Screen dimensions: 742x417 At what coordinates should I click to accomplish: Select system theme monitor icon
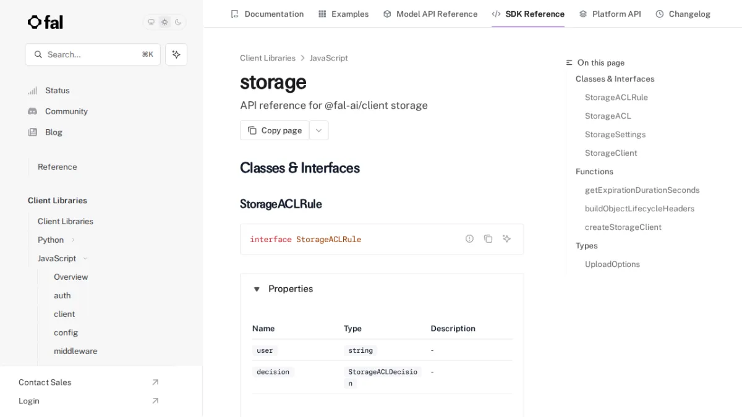pyautogui.click(x=151, y=22)
